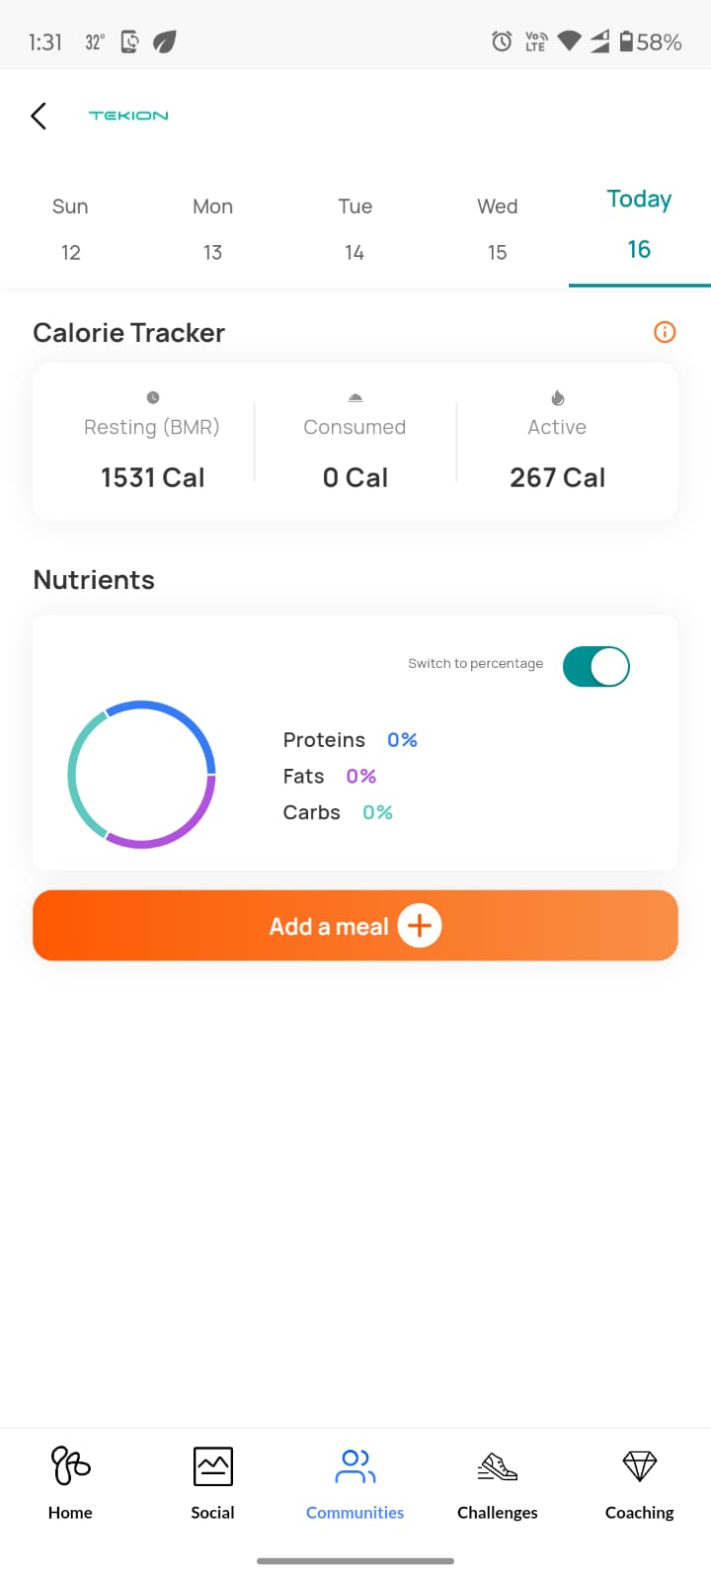
Task: Switch to the Wed 15 tab
Action: (x=497, y=229)
